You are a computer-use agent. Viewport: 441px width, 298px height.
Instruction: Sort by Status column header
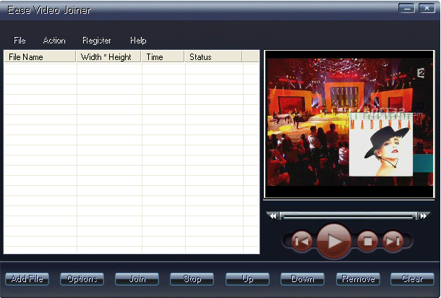click(213, 57)
